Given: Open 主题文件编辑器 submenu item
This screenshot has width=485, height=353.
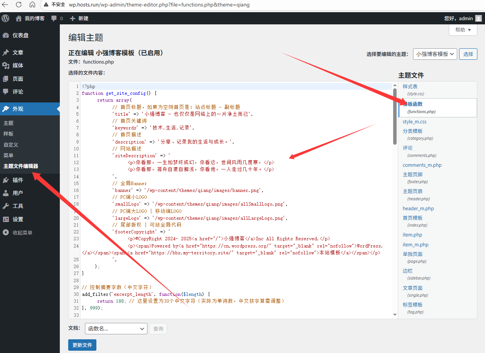Looking at the screenshot, I should [21, 166].
